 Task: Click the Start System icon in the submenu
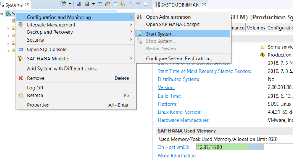[x=139, y=34]
